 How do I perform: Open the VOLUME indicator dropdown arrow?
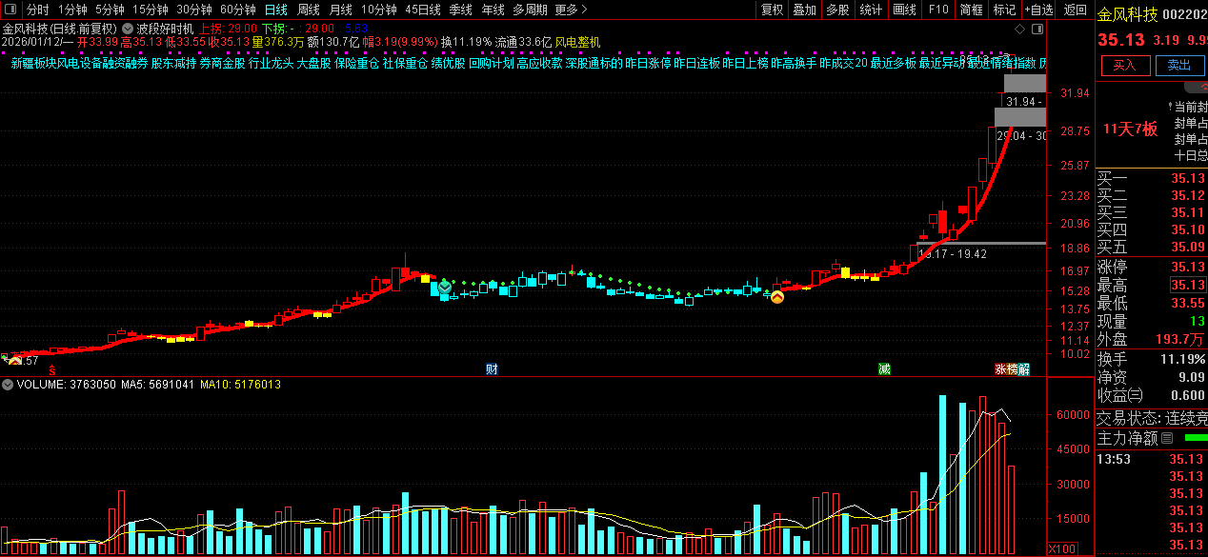pyautogui.click(x=8, y=385)
